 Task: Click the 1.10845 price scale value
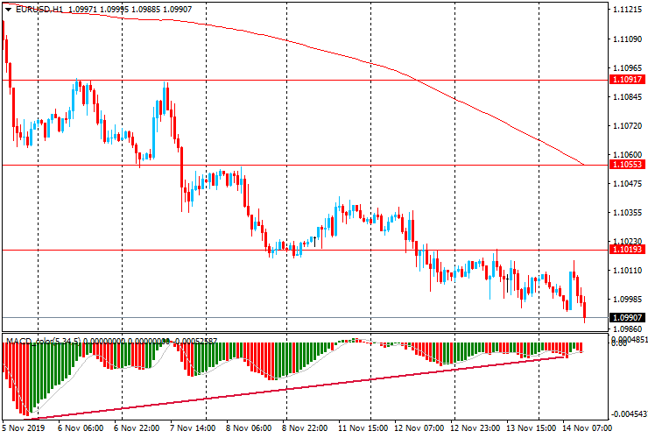(x=627, y=97)
